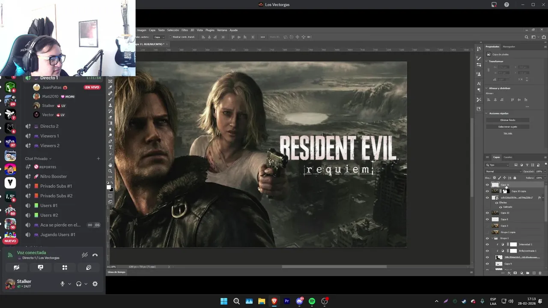Image resolution: width=548 pixels, height=308 pixels.
Task: Select the Capa 9 layer thumbnail
Action: click(x=499, y=264)
